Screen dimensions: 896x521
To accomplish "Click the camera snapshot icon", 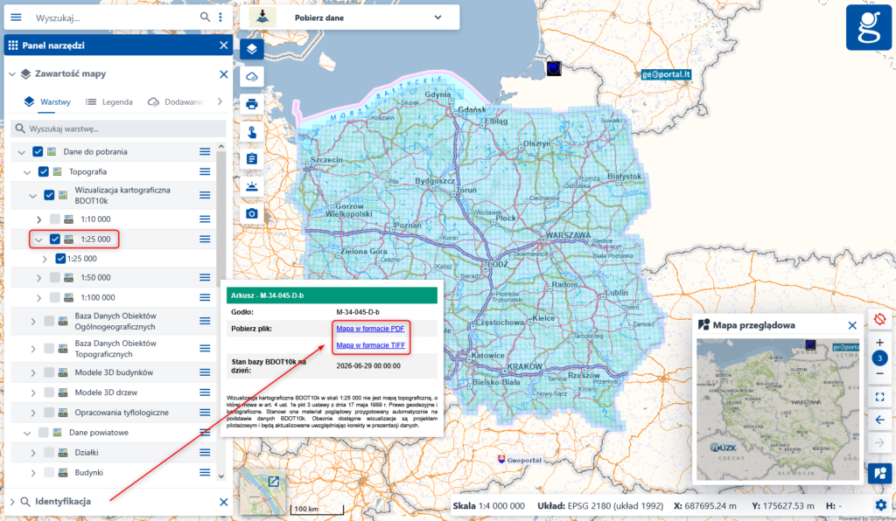I will point(252,213).
